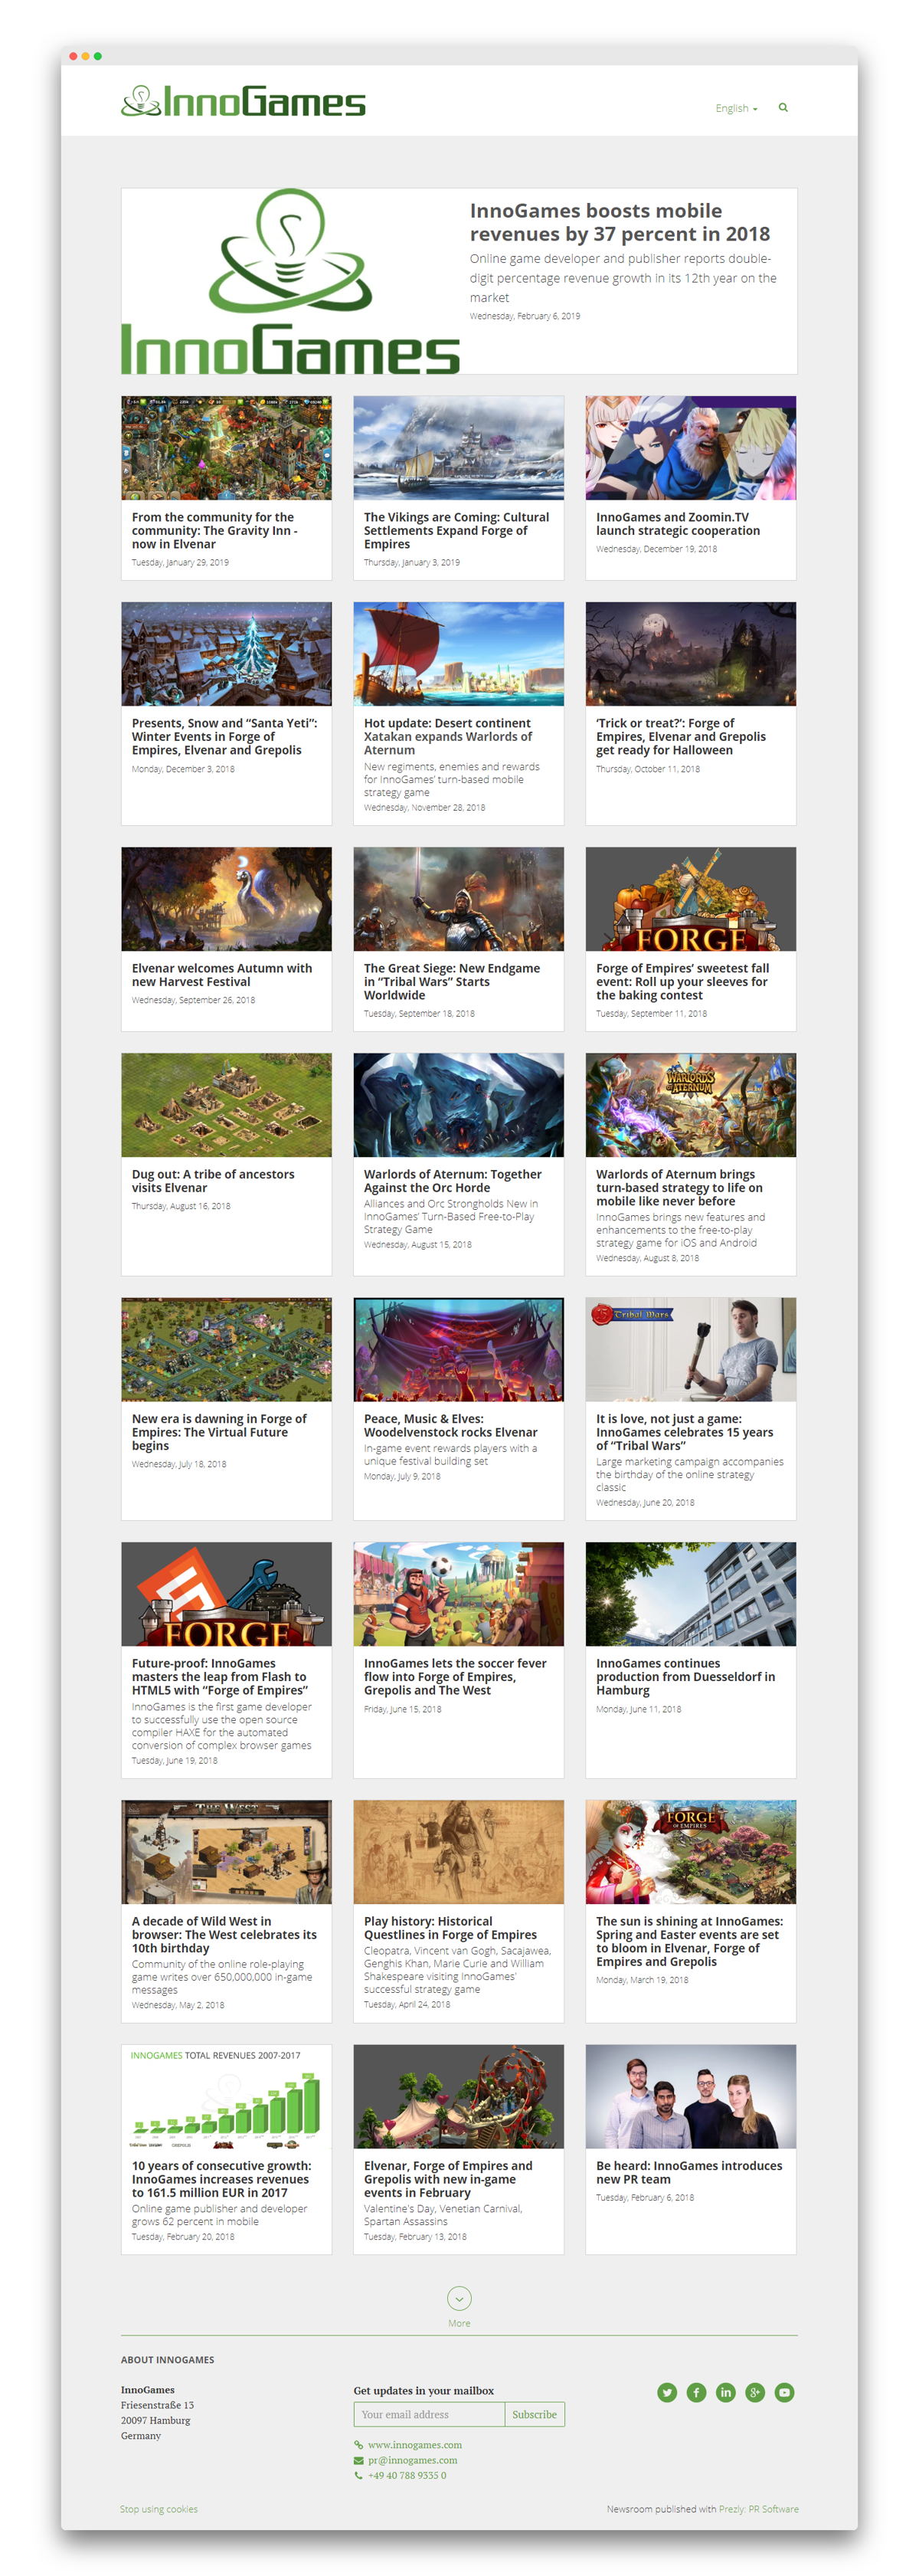Open 'InnoGames boosts mobile revenues by 37 percent' headline
Image resolution: width=919 pixels, height=2576 pixels.
(x=620, y=222)
